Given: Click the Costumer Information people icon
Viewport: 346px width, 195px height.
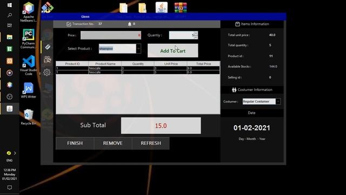Looking at the screenshot, I should coord(234,90).
